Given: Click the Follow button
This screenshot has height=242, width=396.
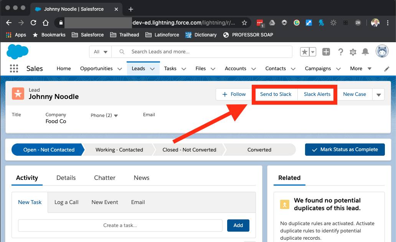Looking at the screenshot, I should pyautogui.click(x=234, y=94).
